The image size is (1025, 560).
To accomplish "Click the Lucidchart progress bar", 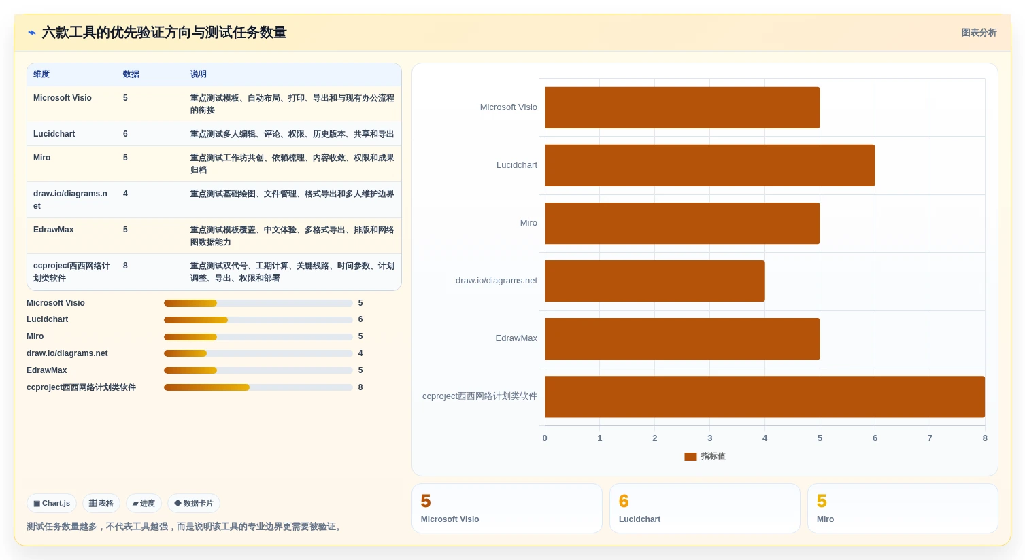I will click(258, 320).
